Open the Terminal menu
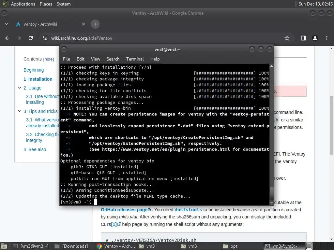334x250 pixels. pos(135,59)
